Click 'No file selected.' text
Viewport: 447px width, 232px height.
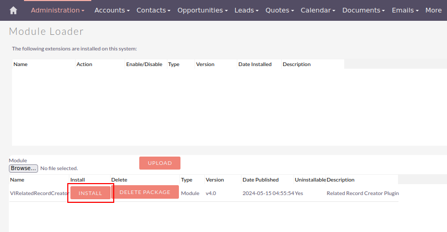pyautogui.click(x=59, y=169)
